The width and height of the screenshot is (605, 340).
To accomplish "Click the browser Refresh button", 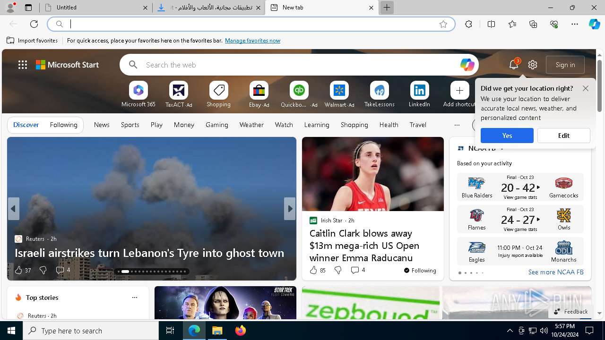I will [x=34, y=24].
